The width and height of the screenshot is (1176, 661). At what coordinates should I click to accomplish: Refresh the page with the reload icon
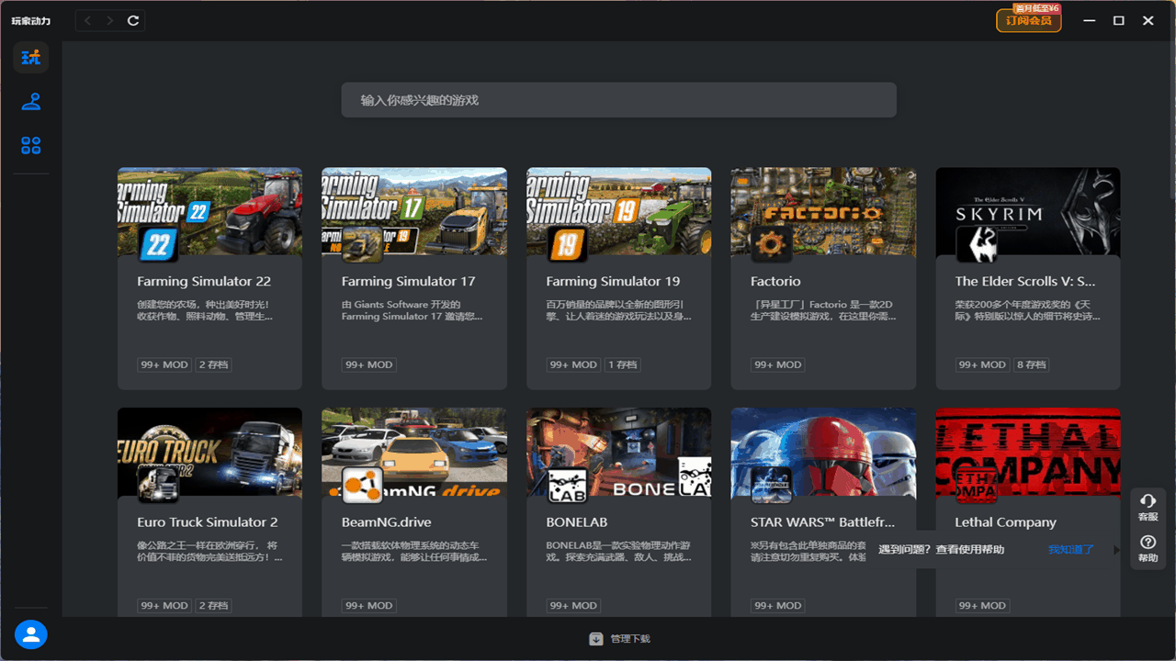[x=133, y=20]
